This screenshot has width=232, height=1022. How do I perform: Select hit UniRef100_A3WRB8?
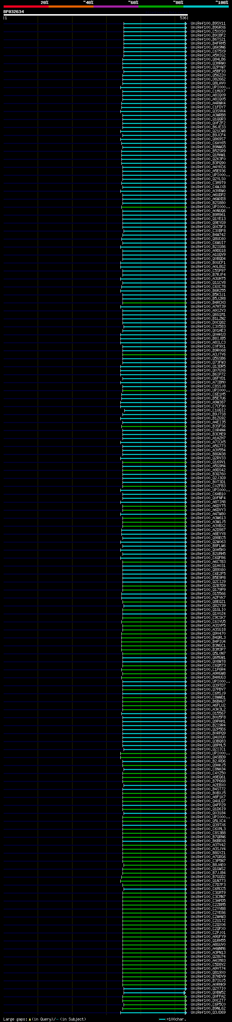[208, 115]
